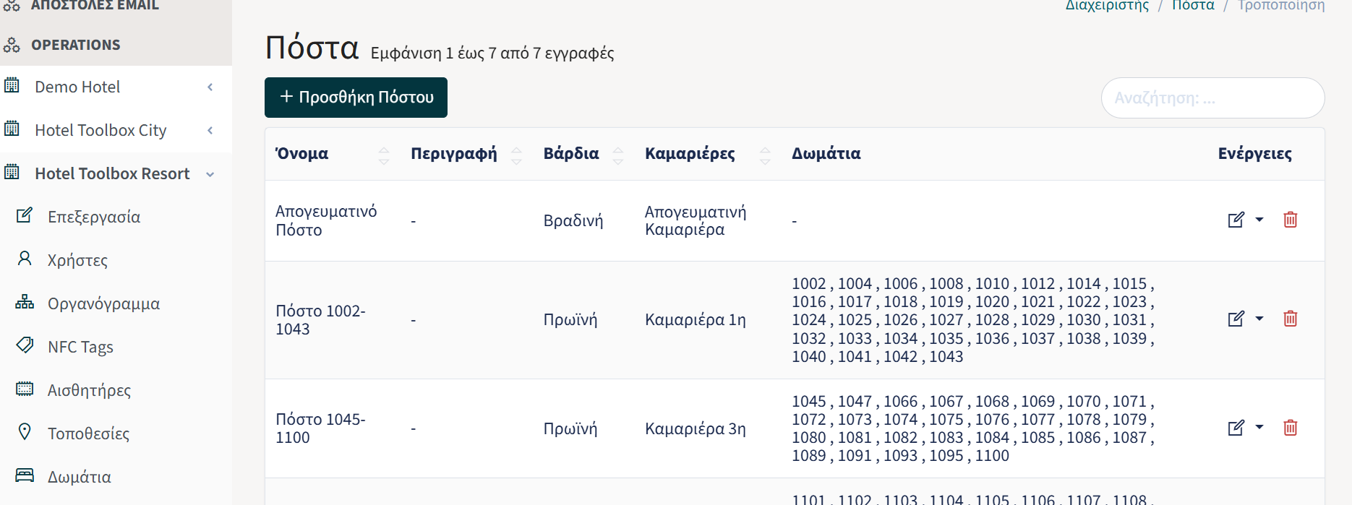Click the records count text Εμφάνιση 1 έως 7
This screenshot has height=505, width=1352.
[x=492, y=53]
